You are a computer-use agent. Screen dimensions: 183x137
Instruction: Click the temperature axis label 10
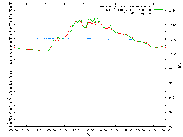pos(10,56)
